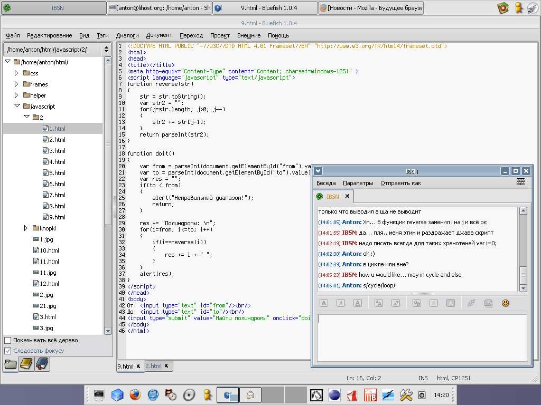Open the blue file cabinet launcher
Screen dimensions: 541x405
pyautogui.click(x=117, y=394)
